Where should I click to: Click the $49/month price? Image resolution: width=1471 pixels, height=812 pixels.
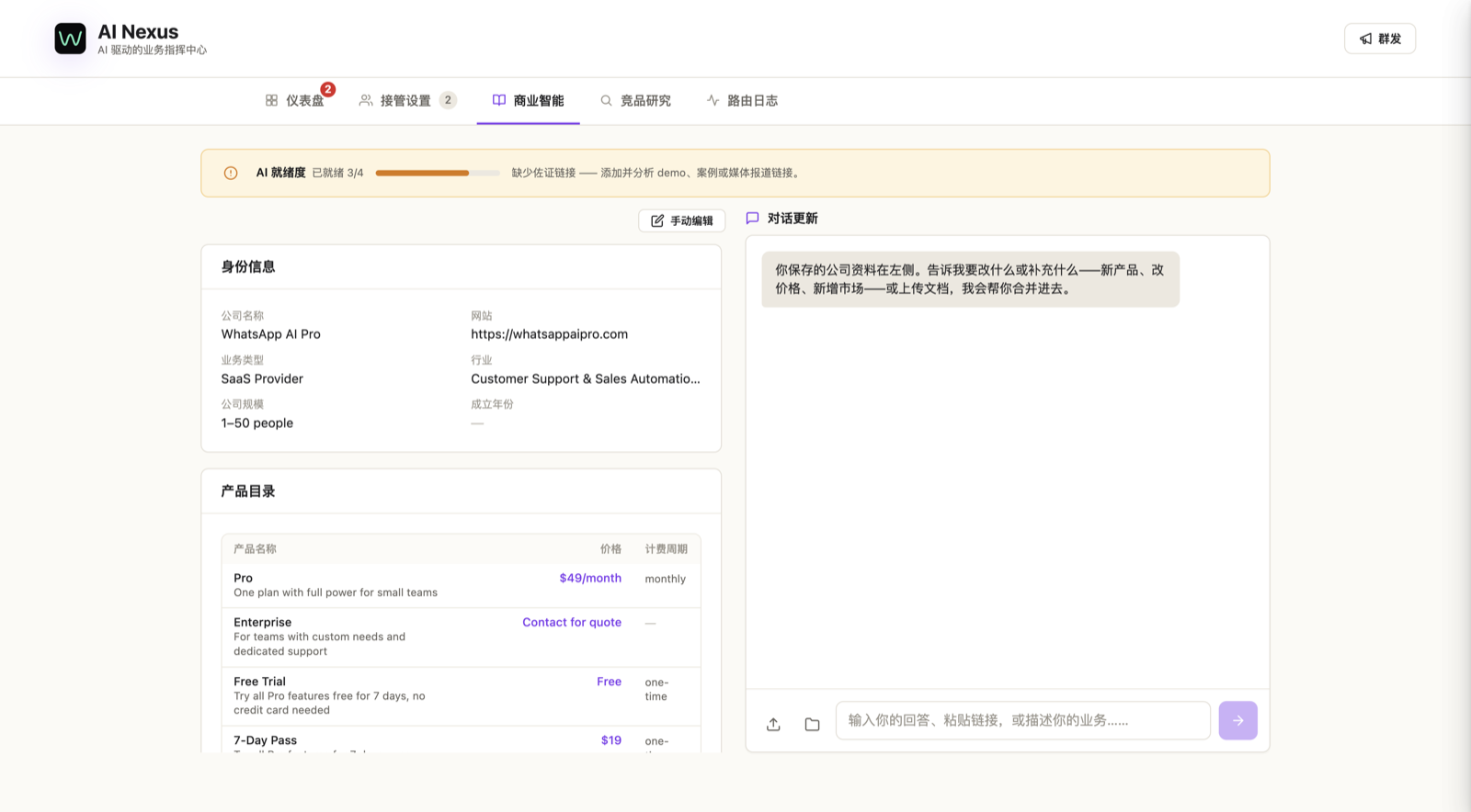[x=590, y=578]
